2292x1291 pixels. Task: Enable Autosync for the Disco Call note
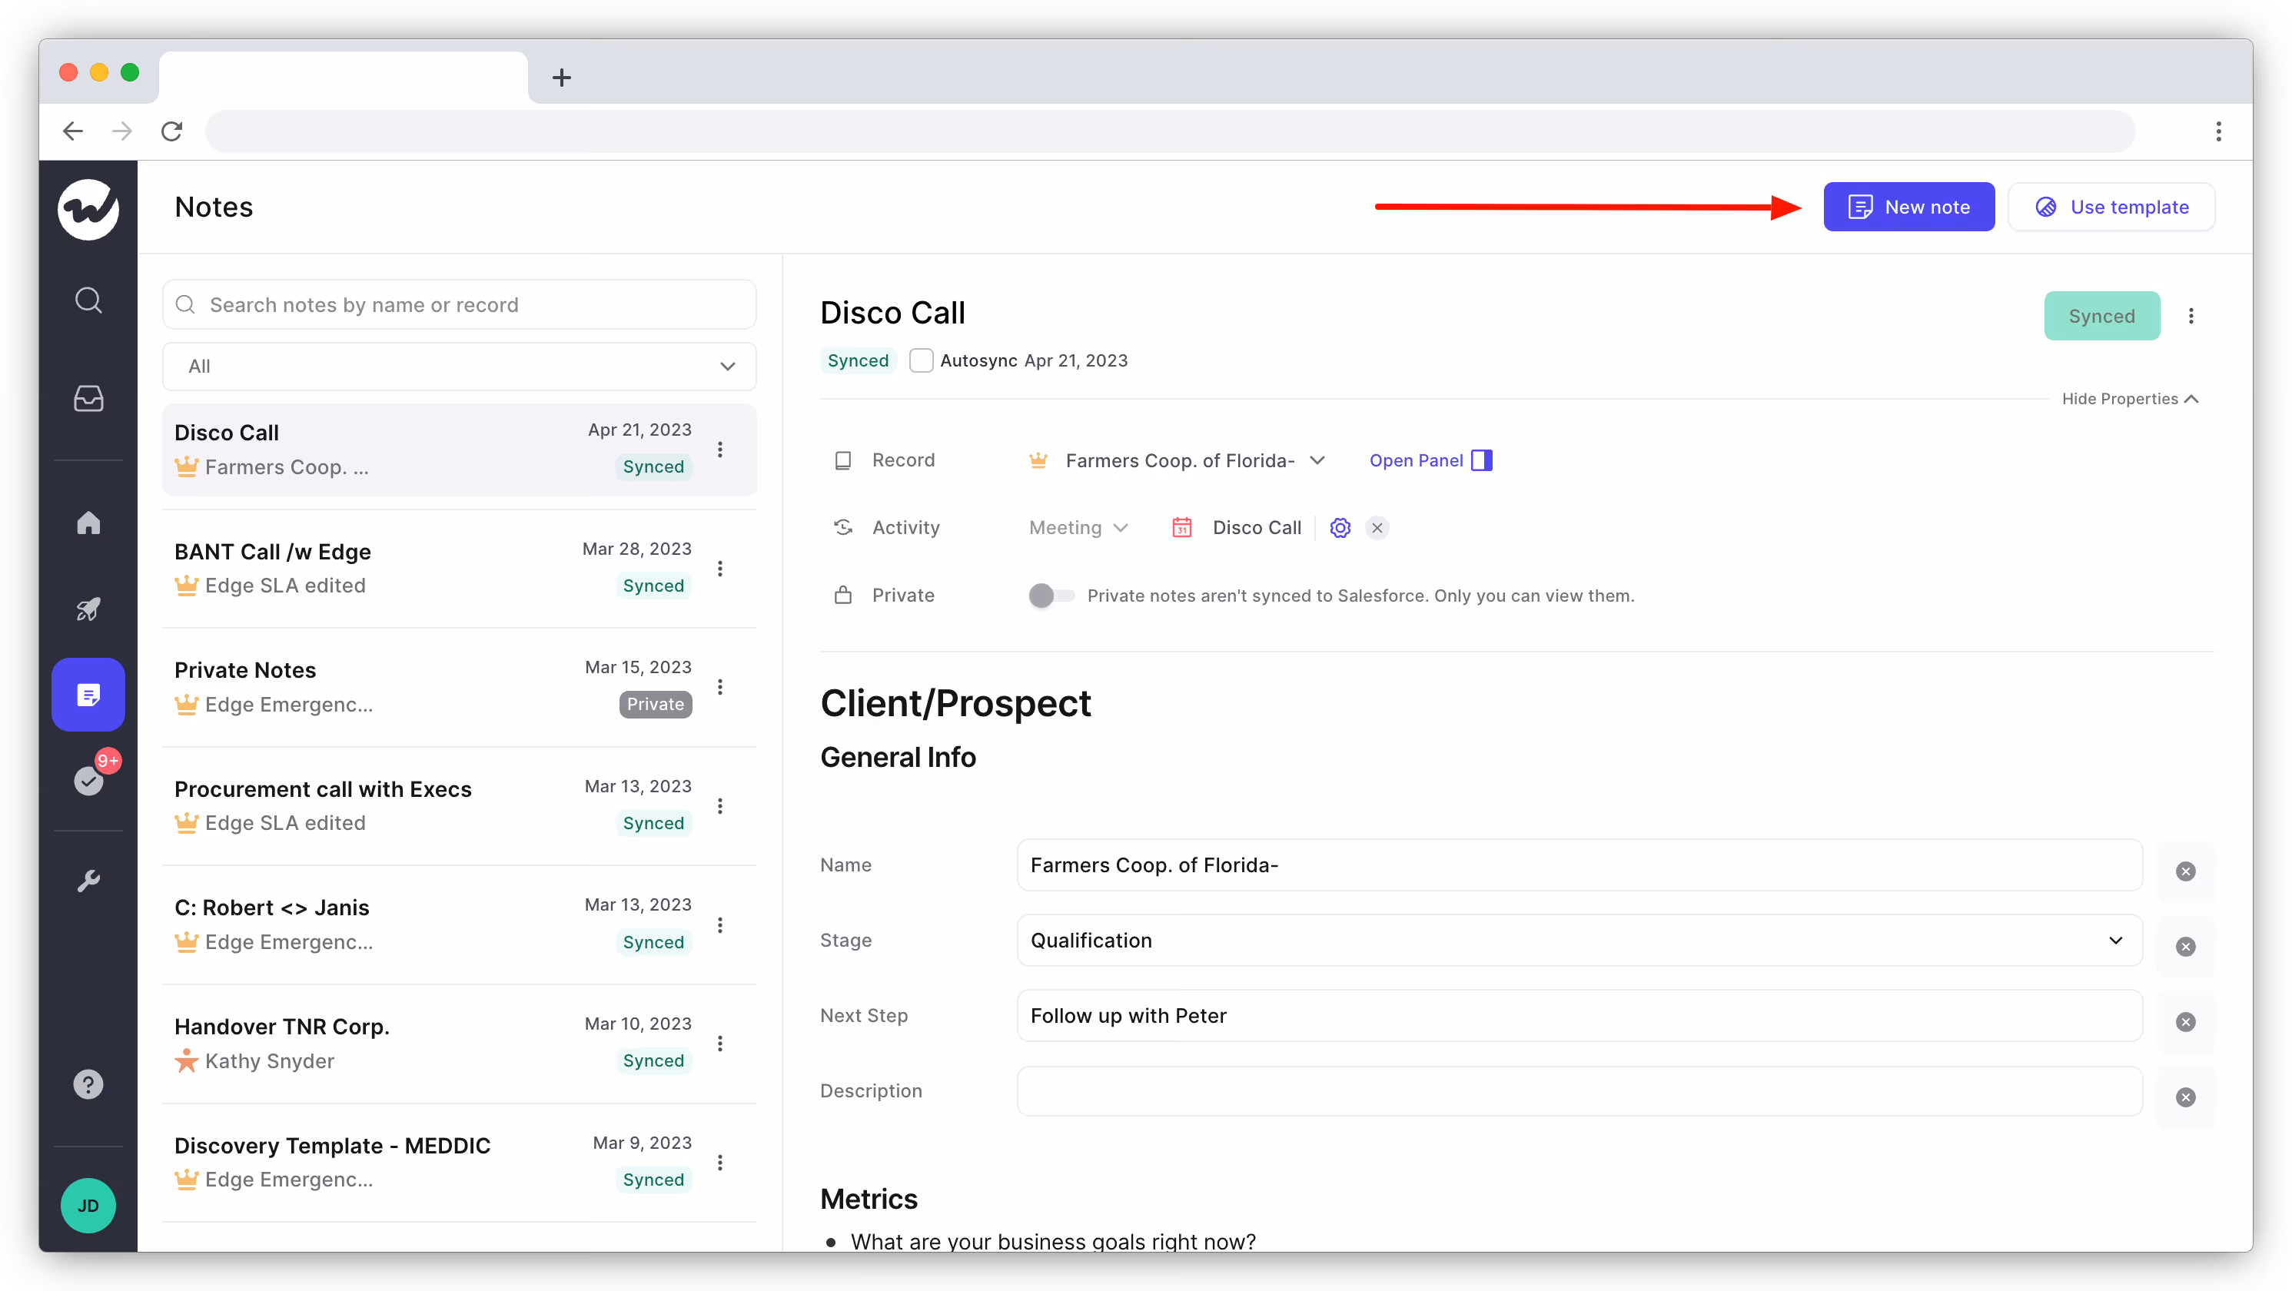pos(921,360)
